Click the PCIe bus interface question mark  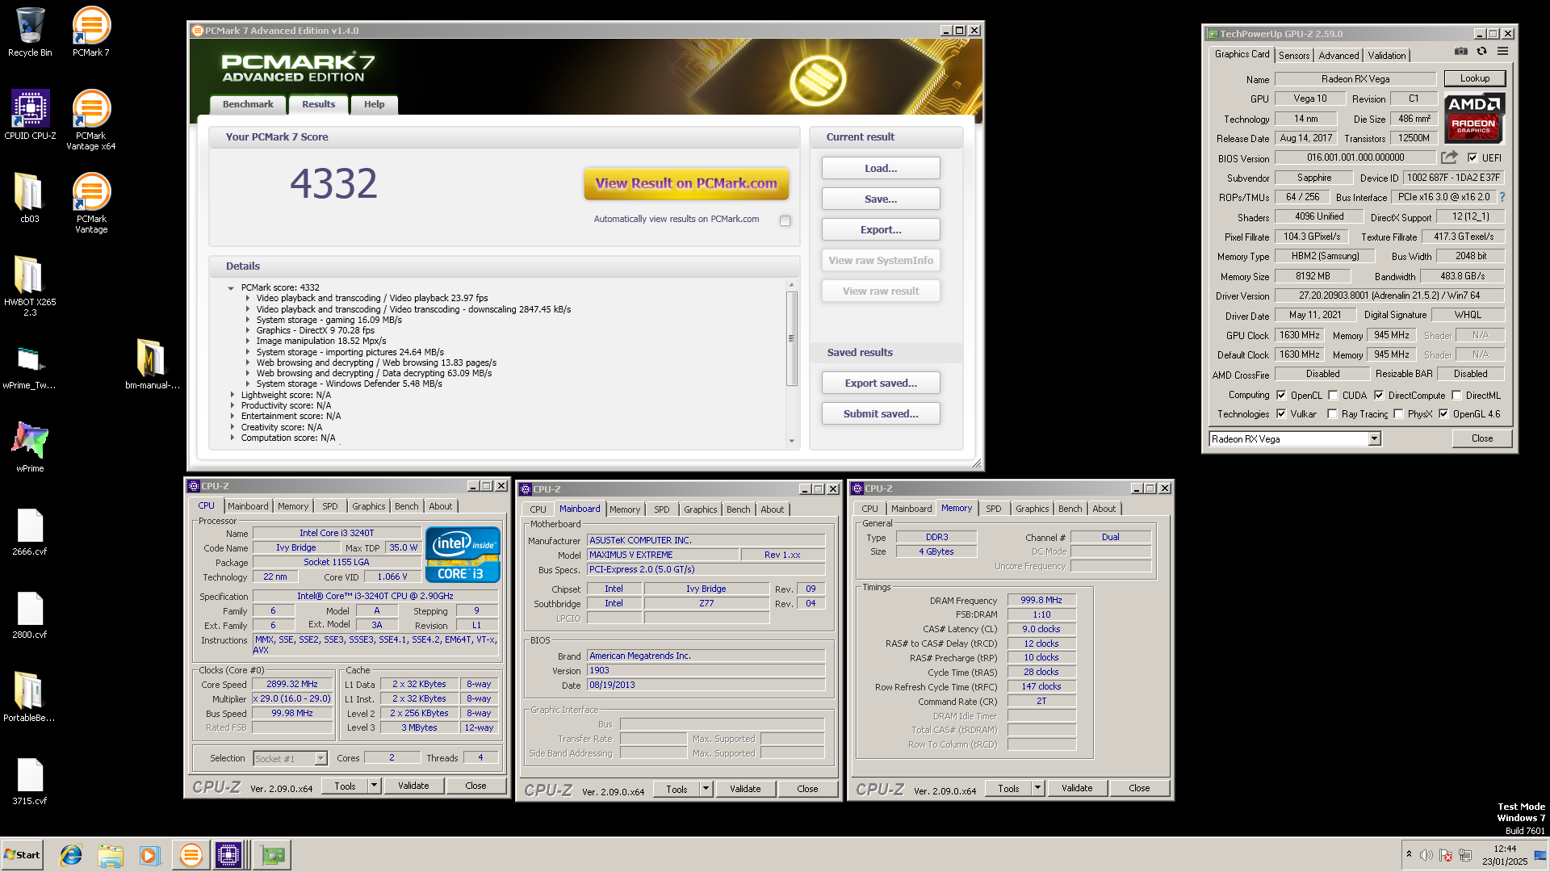pos(1502,197)
